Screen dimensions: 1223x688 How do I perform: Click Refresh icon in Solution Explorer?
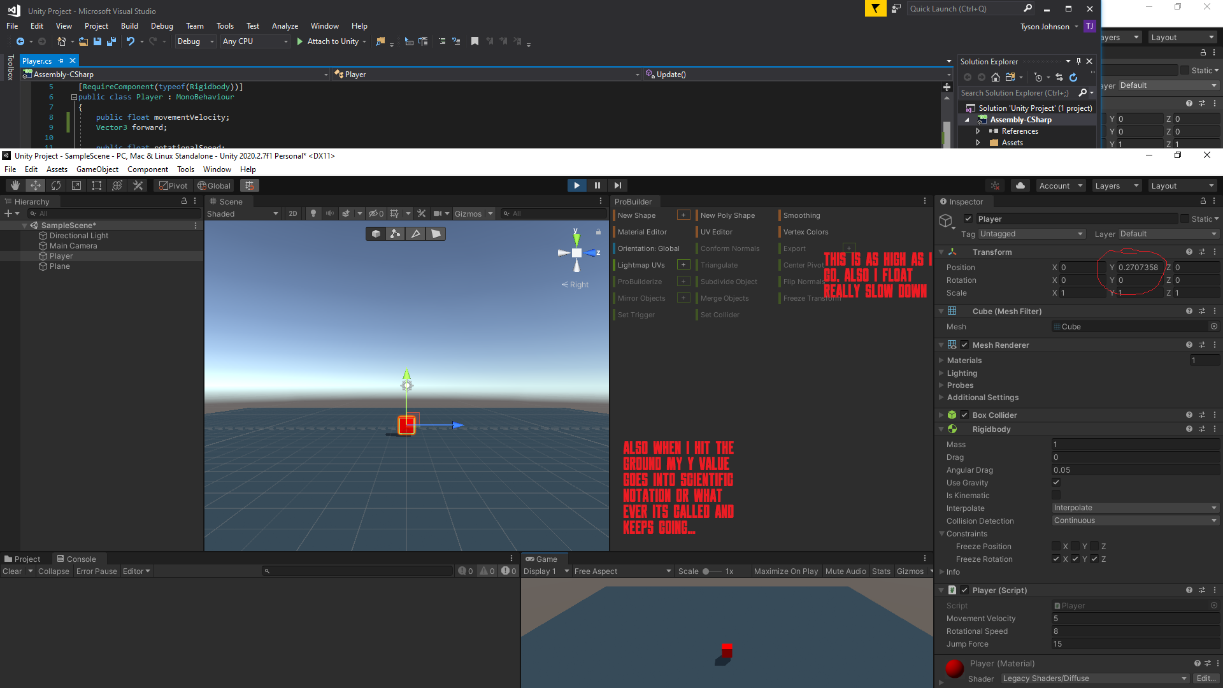(x=1073, y=77)
